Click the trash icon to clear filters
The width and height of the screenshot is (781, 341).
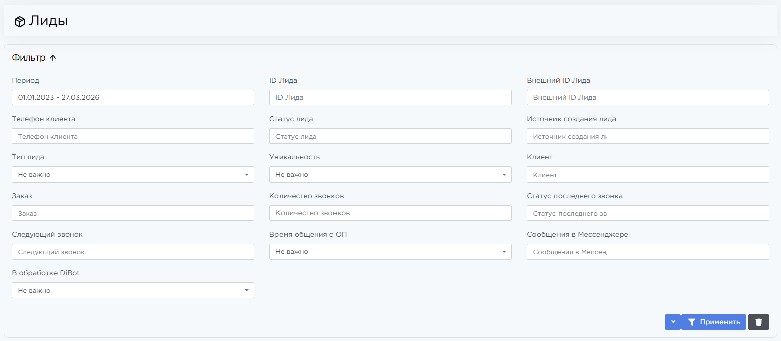(758, 322)
